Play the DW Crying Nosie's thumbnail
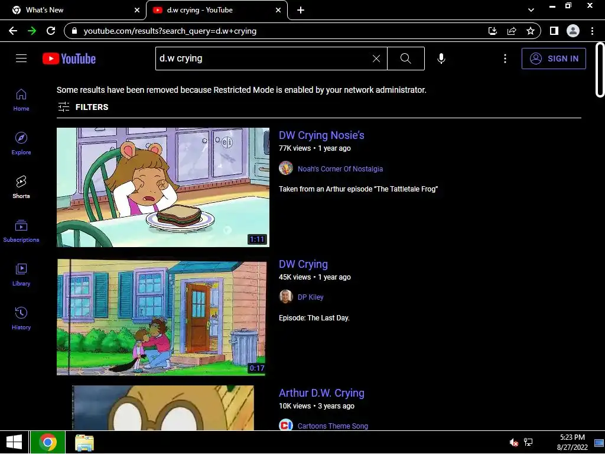The image size is (605, 454). pyautogui.click(x=163, y=187)
